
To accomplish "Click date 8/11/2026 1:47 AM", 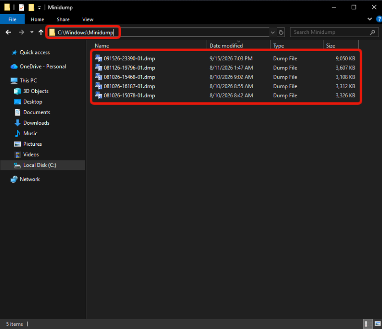I will 231,68.
